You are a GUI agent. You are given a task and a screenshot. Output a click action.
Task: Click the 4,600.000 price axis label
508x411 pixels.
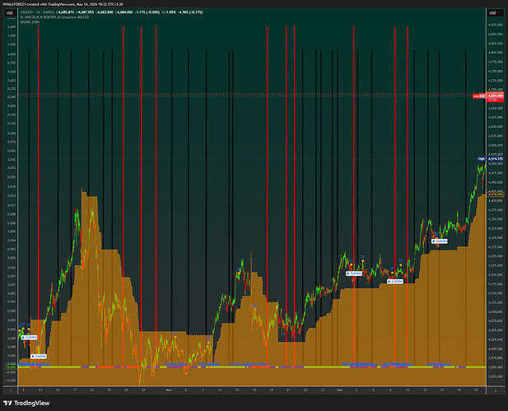coord(496,127)
